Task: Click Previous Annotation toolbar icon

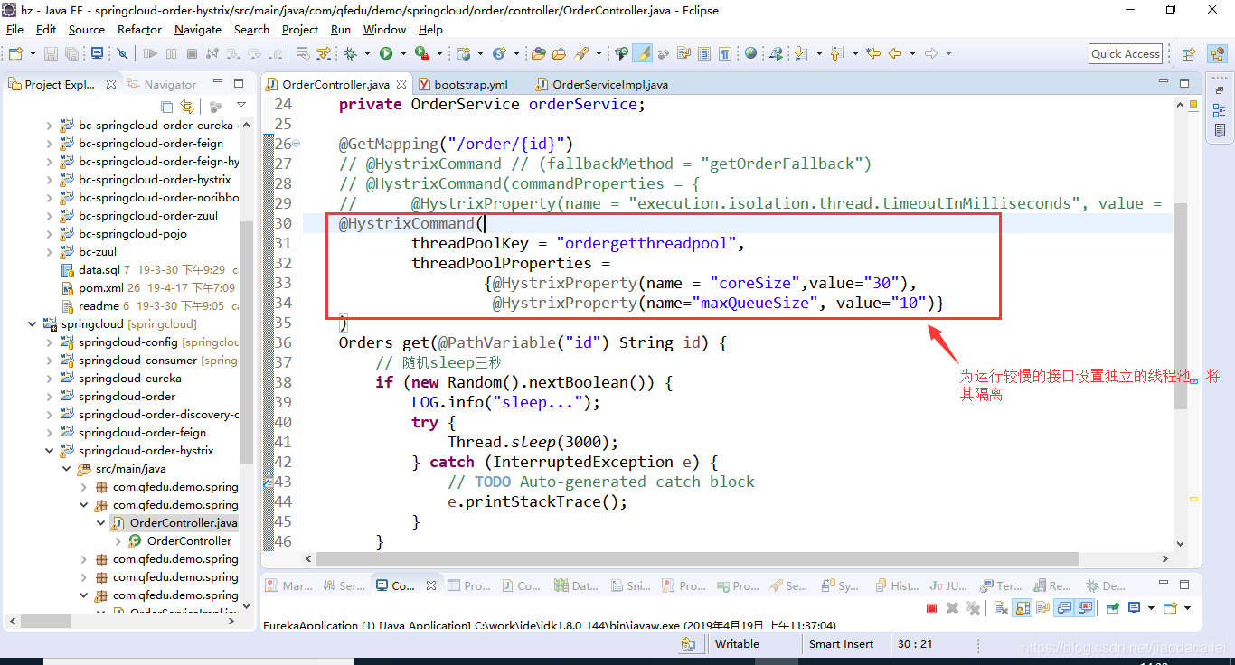Action: pyautogui.click(x=836, y=54)
